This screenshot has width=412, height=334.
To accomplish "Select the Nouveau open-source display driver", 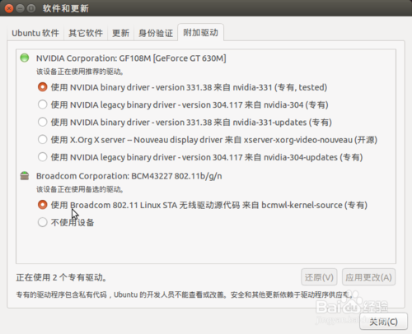I will point(208,140).
